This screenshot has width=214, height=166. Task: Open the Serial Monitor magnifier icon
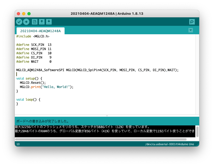click(x=192, y=22)
